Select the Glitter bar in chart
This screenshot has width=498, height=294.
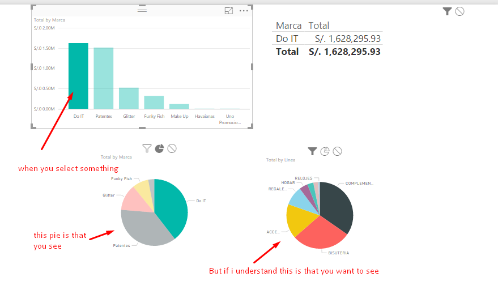tap(129, 98)
